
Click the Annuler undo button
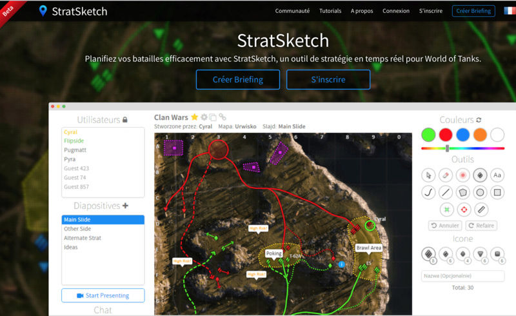tap(445, 226)
